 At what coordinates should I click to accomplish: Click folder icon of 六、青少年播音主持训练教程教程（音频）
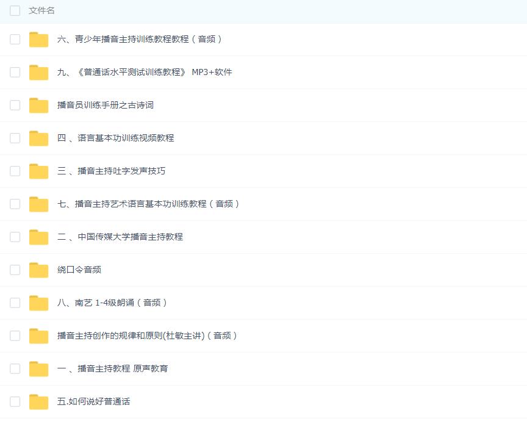38,39
